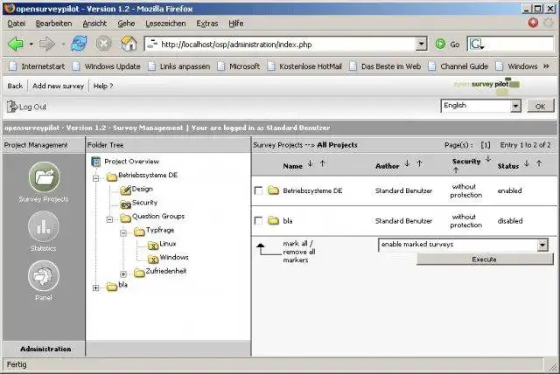560x374 pixels.
Task: Open the Panel sidebar icon
Action: pos(43,275)
